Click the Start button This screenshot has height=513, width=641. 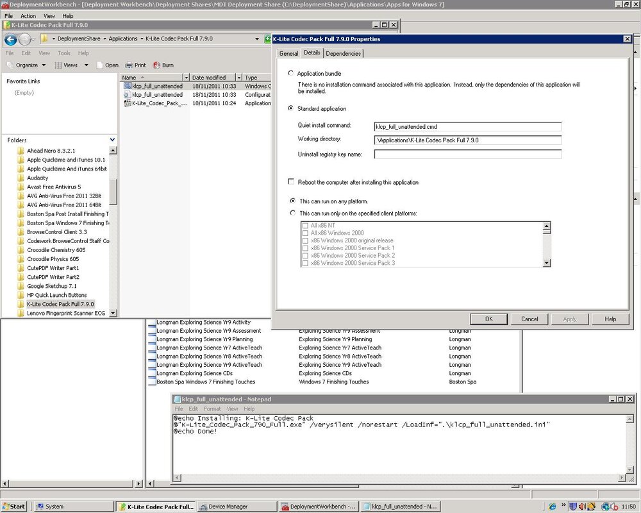coord(13,507)
